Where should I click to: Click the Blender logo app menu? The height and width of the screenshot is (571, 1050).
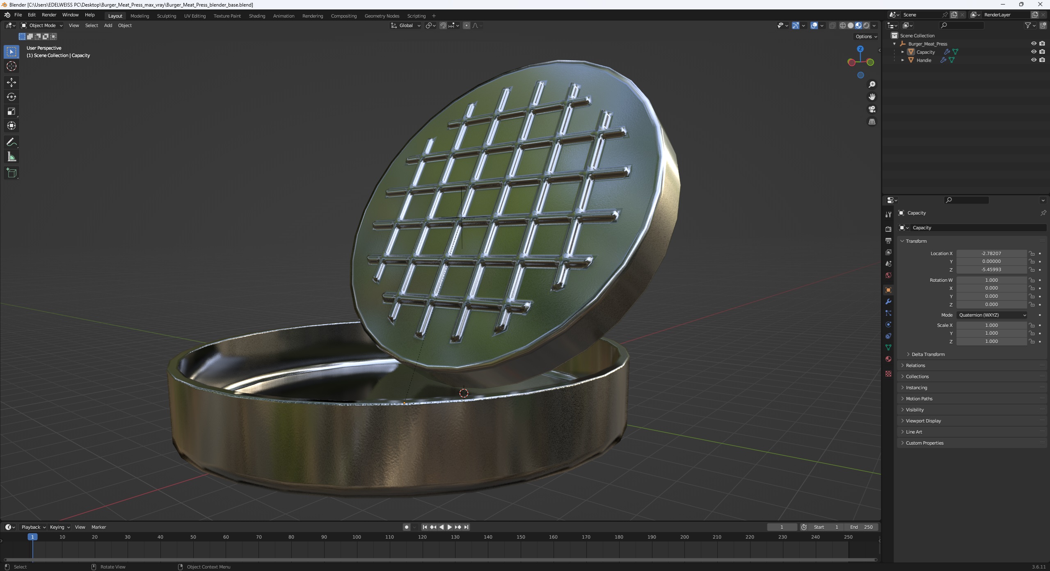(x=7, y=15)
